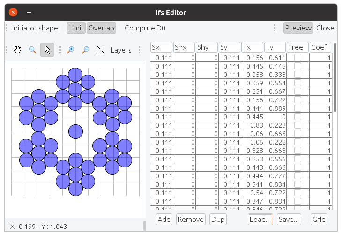The height and width of the screenshot is (236, 342).
Task: Click the Dup button
Action: pos(218,220)
